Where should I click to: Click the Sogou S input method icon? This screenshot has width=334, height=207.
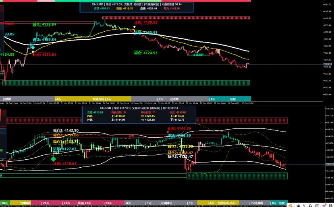click(291, 205)
